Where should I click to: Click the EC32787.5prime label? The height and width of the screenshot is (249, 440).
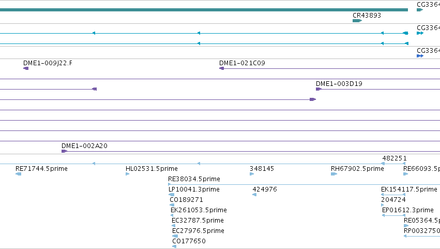click(x=198, y=221)
